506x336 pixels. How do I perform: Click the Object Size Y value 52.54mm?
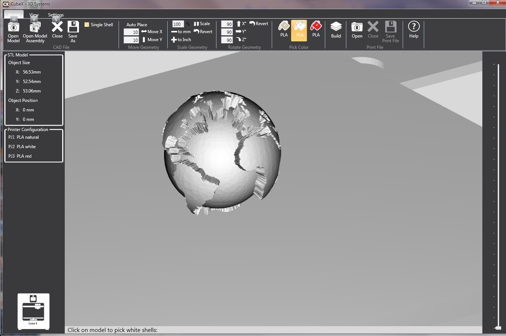[32, 82]
